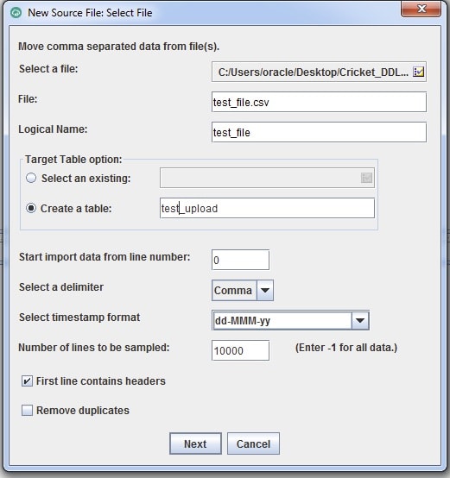Screen dimensions: 450x478
Task: Click the Next button
Action: pos(195,443)
